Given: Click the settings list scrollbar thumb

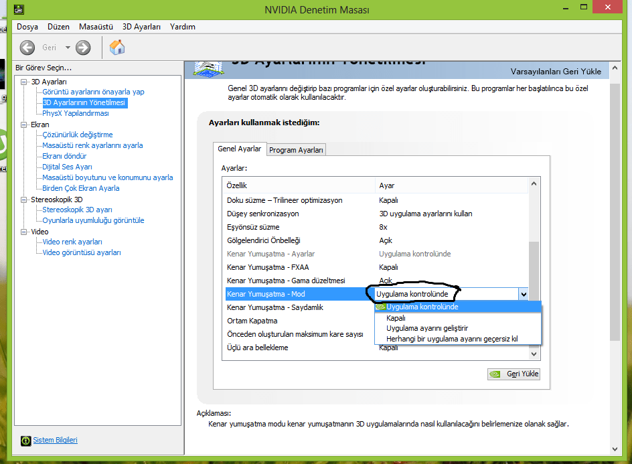Looking at the screenshot, I should point(534,271).
